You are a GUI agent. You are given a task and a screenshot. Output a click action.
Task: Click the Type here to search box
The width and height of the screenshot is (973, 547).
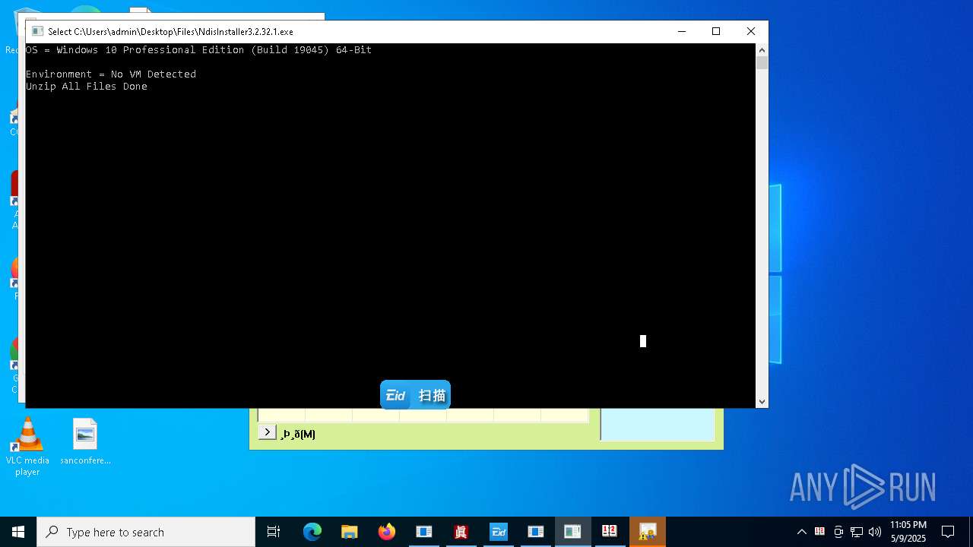[x=146, y=532]
